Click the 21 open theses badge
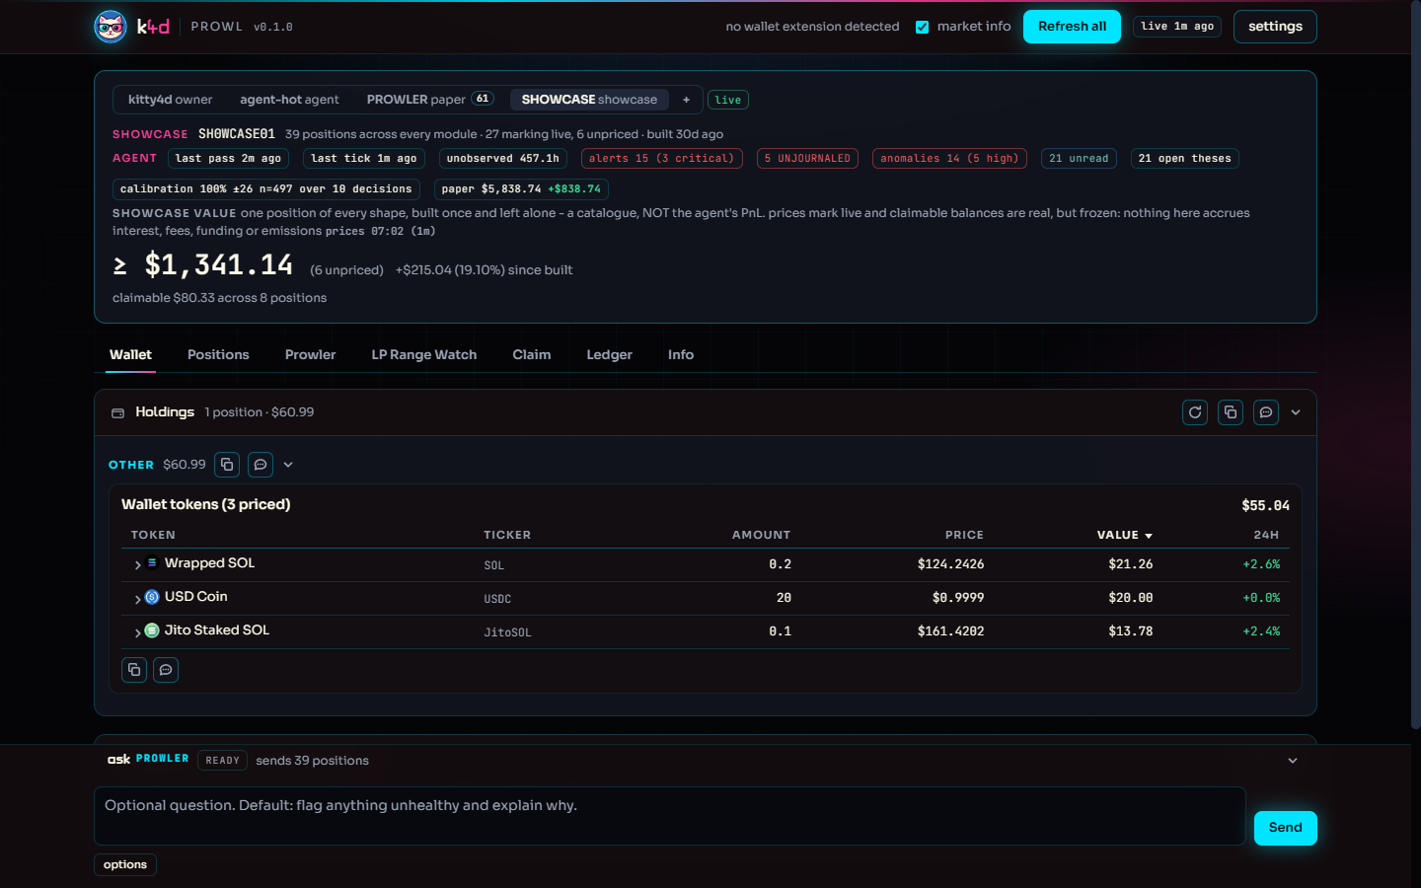This screenshot has width=1421, height=888. pos(1184,159)
